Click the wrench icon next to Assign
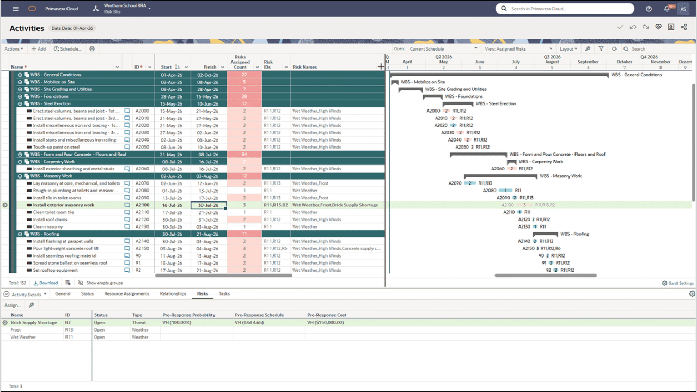The image size is (697, 392). point(32,305)
